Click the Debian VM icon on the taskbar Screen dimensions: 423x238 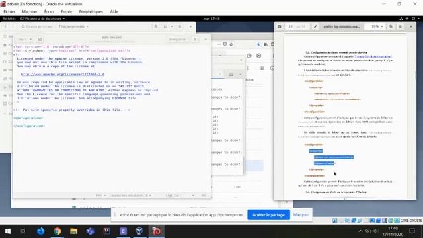tap(156, 231)
